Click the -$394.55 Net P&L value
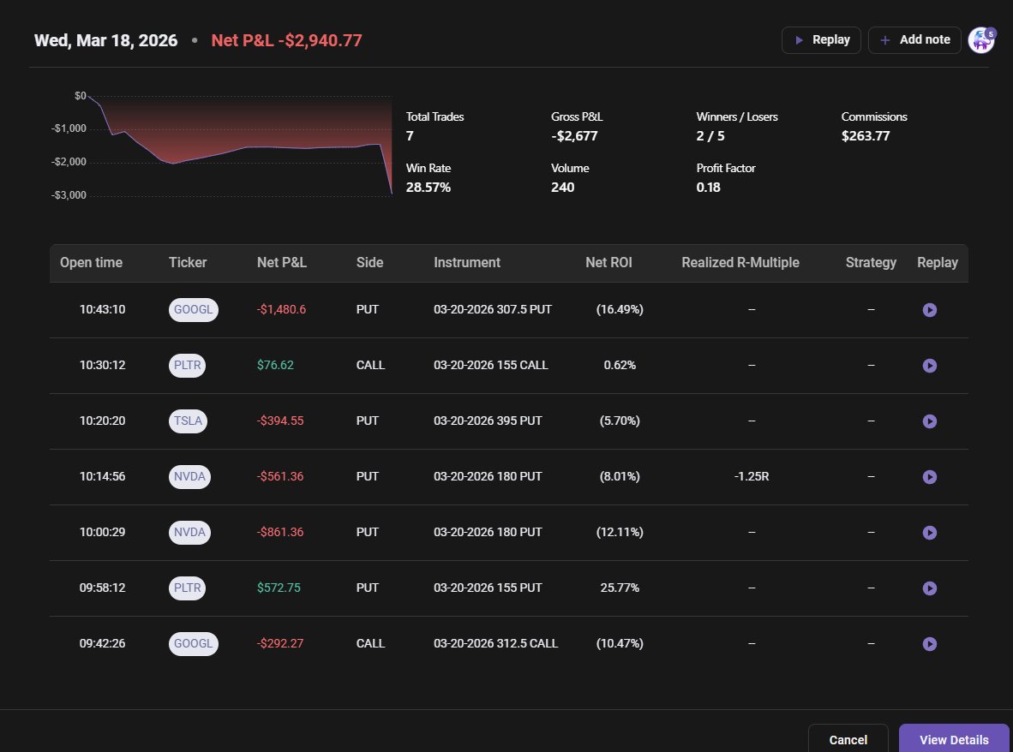1013x752 pixels. [x=279, y=421]
